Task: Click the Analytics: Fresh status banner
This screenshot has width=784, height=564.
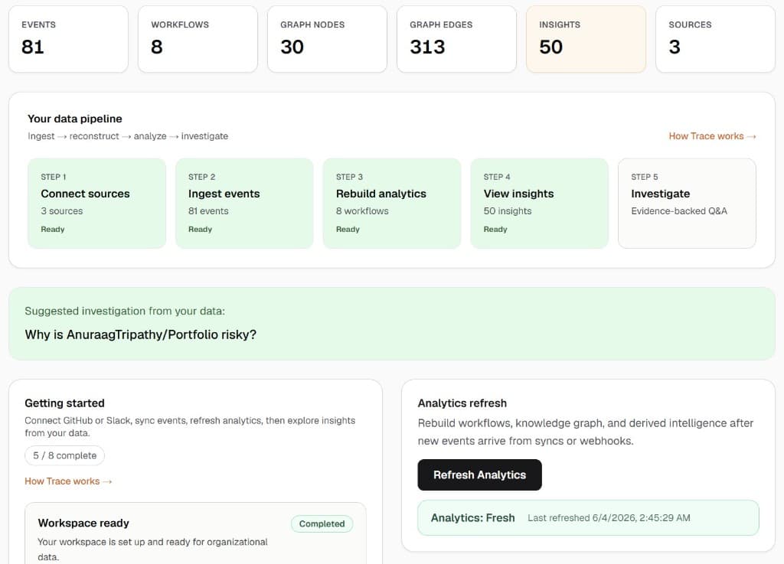Action: point(588,517)
